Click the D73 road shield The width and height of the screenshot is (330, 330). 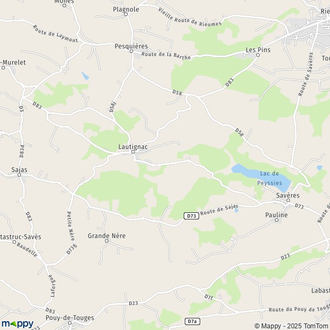(x=191, y=216)
